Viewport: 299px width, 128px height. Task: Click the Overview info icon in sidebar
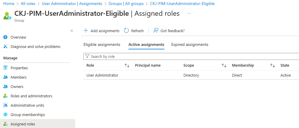5,37
